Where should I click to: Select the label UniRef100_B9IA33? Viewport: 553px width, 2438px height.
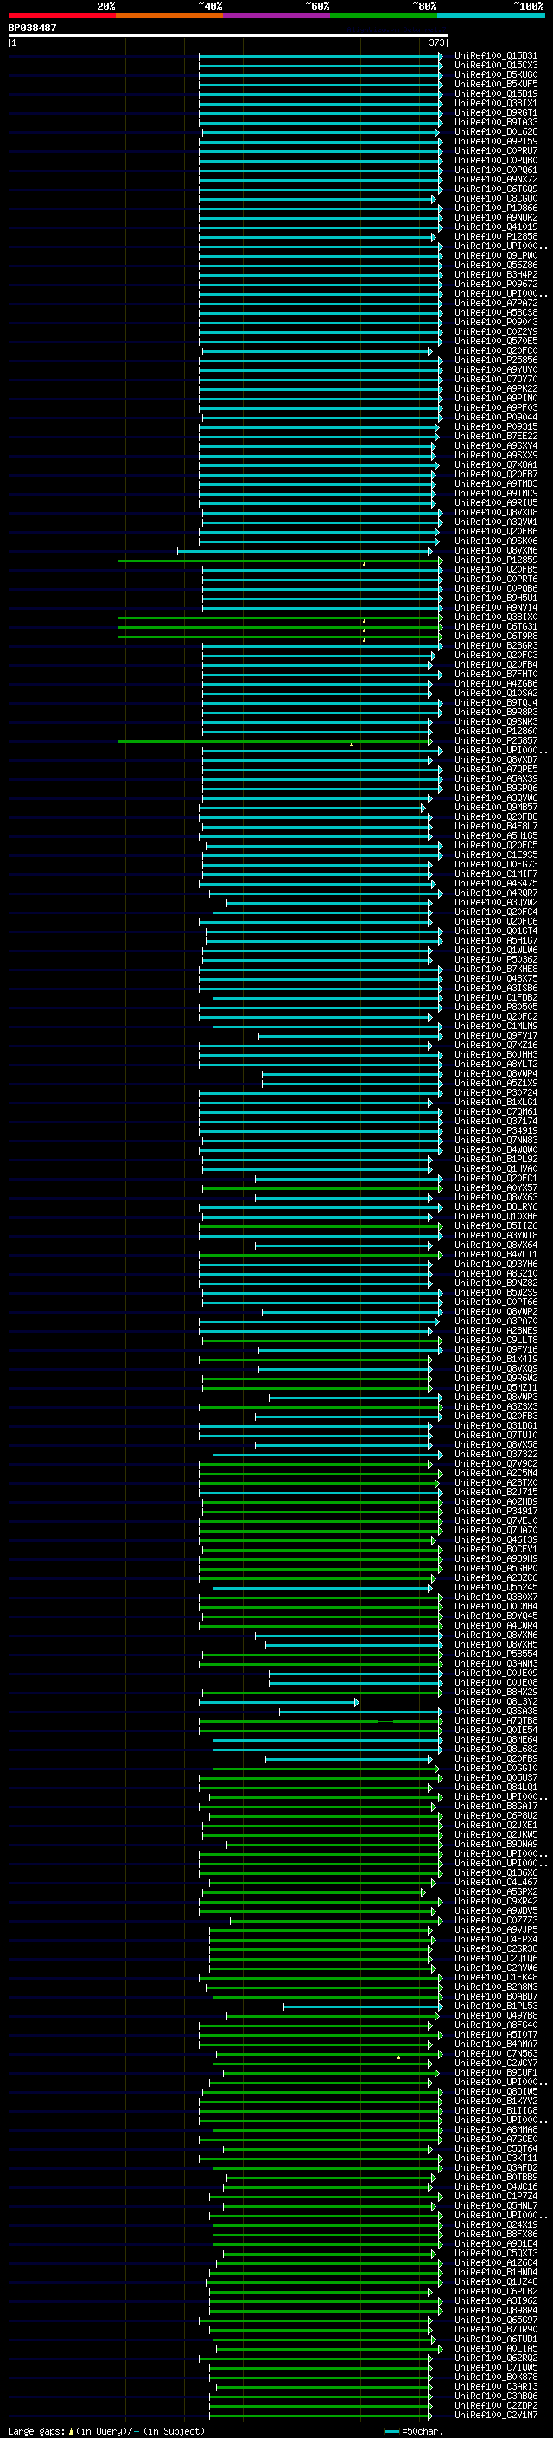(x=496, y=122)
